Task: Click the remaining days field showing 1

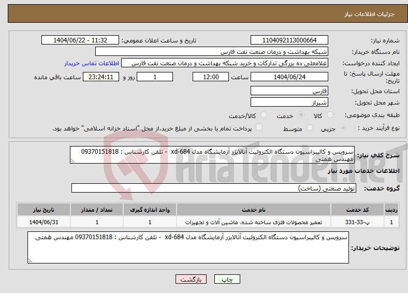Action: tap(155, 77)
